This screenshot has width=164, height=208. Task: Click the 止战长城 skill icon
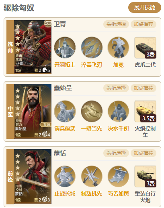[x=65, y=176]
